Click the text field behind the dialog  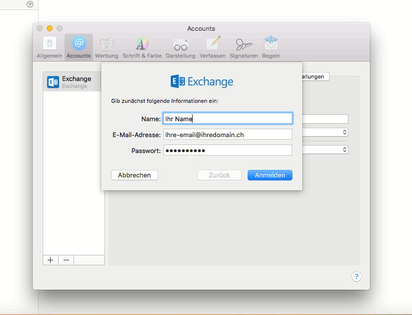pyautogui.click(x=325, y=119)
